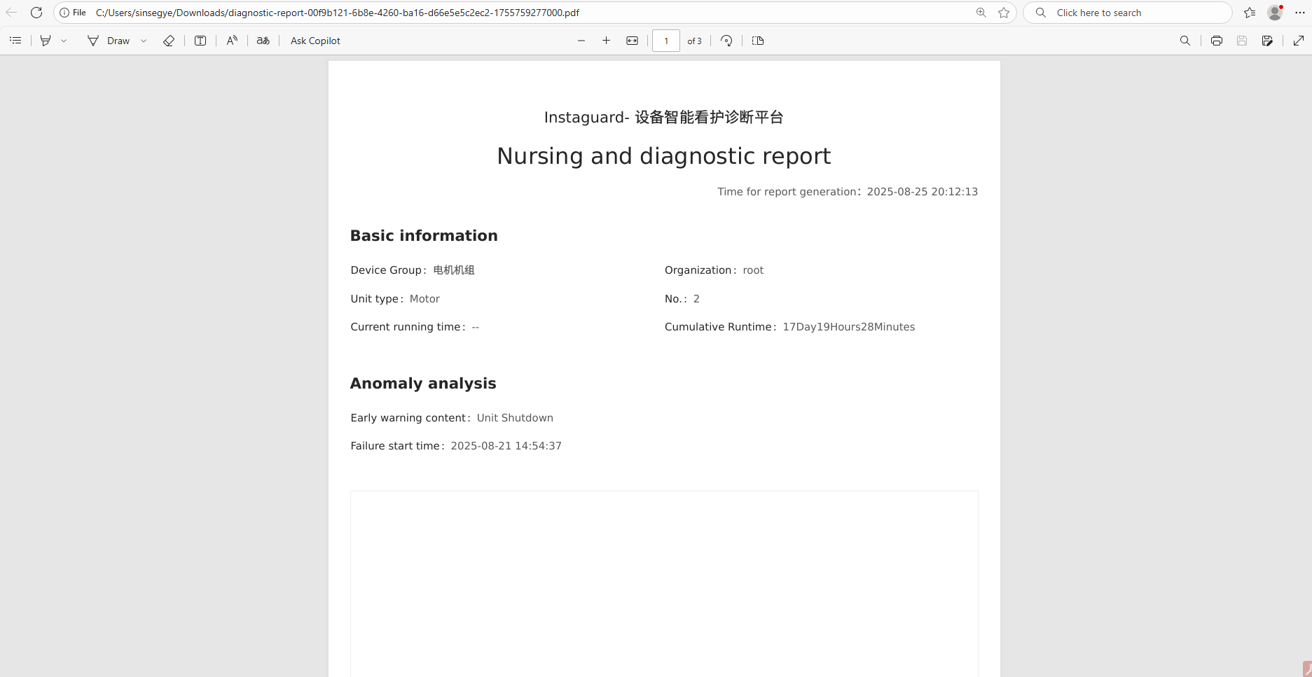Click the Unit type value 'Motor'
The image size is (1312, 677).
pos(424,299)
